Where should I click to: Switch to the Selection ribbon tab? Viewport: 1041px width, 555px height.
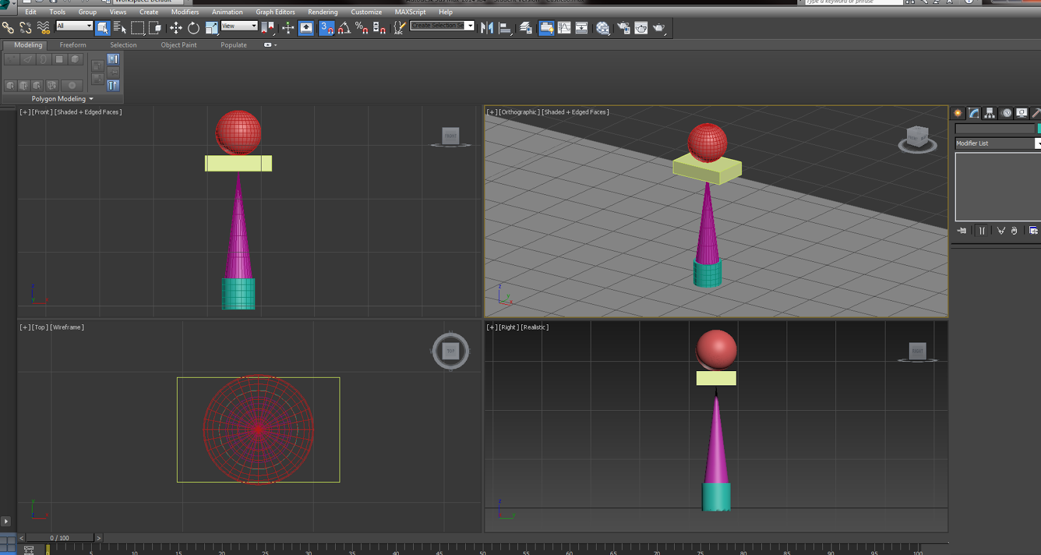pyautogui.click(x=123, y=45)
